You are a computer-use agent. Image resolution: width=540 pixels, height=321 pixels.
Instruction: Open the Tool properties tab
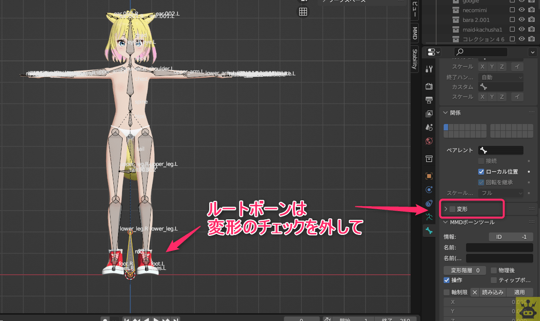point(429,69)
